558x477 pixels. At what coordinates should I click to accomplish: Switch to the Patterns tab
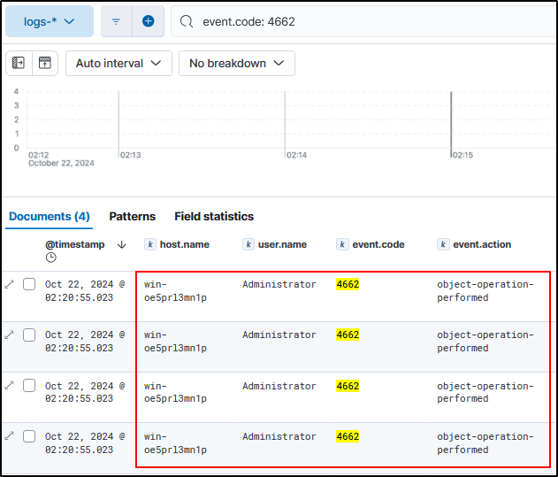(x=132, y=216)
